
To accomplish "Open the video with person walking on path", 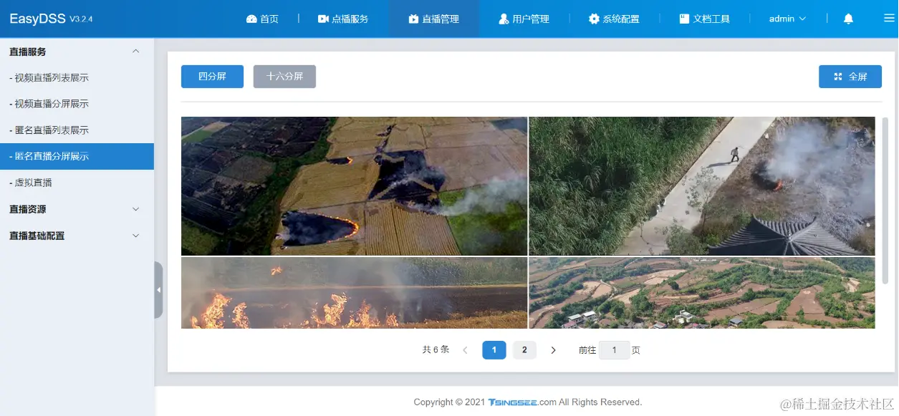I will (x=702, y=186).
